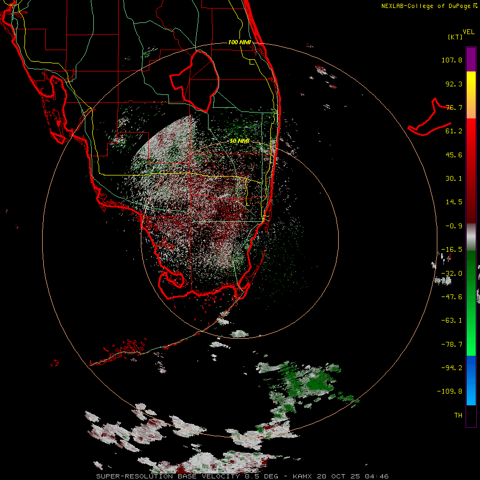Select the purple segment of the color bar

pyautogui.click(x=471, y=59)
